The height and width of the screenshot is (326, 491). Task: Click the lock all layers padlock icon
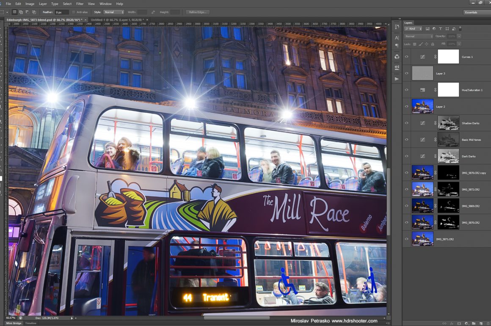[x=432, y=44]
